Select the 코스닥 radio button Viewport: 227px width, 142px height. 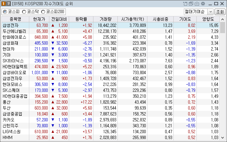coord(24,11)
